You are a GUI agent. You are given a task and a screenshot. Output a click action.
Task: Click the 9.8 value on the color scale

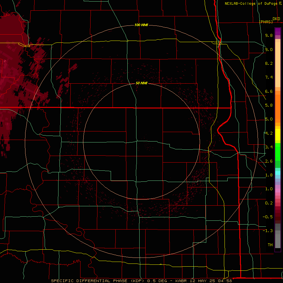[269, 35]
